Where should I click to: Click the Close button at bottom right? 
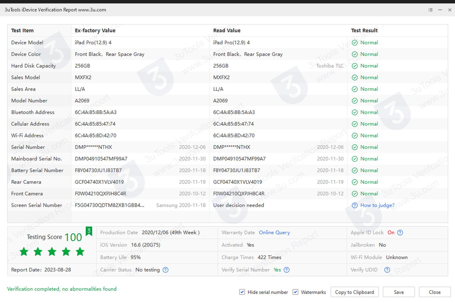[435, 292]
